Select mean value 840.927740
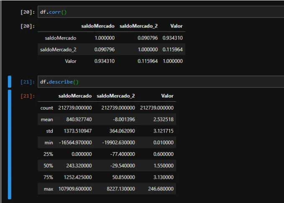 (79, 120)
